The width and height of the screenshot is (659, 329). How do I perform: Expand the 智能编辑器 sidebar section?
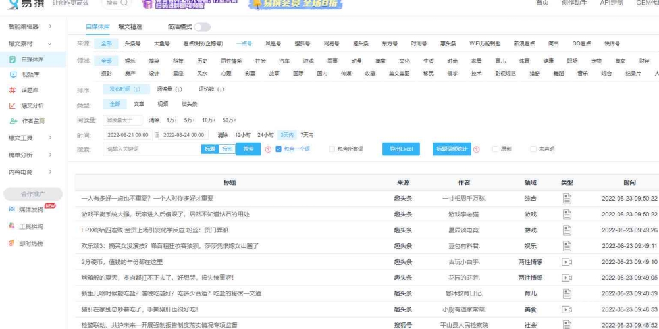point(51,27)
